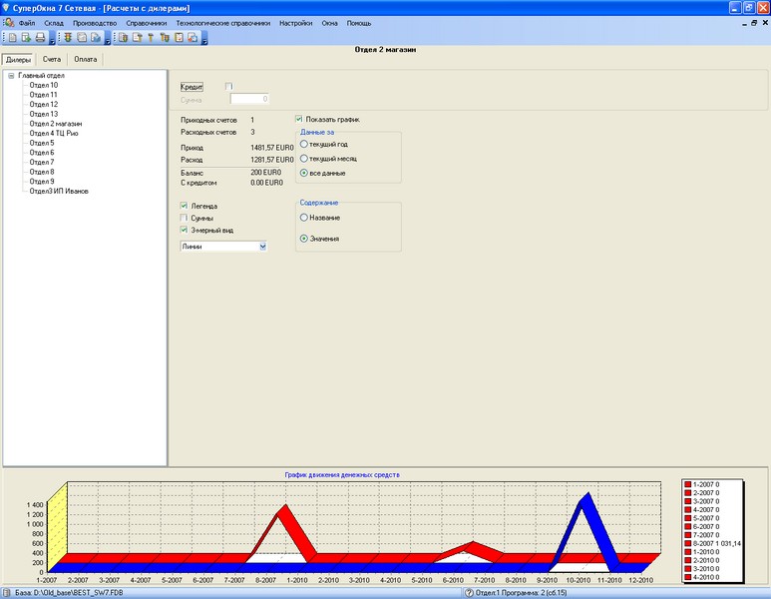Click the single hammer toolbar icon
Screen dimensions: 771x599
point(151,37)
